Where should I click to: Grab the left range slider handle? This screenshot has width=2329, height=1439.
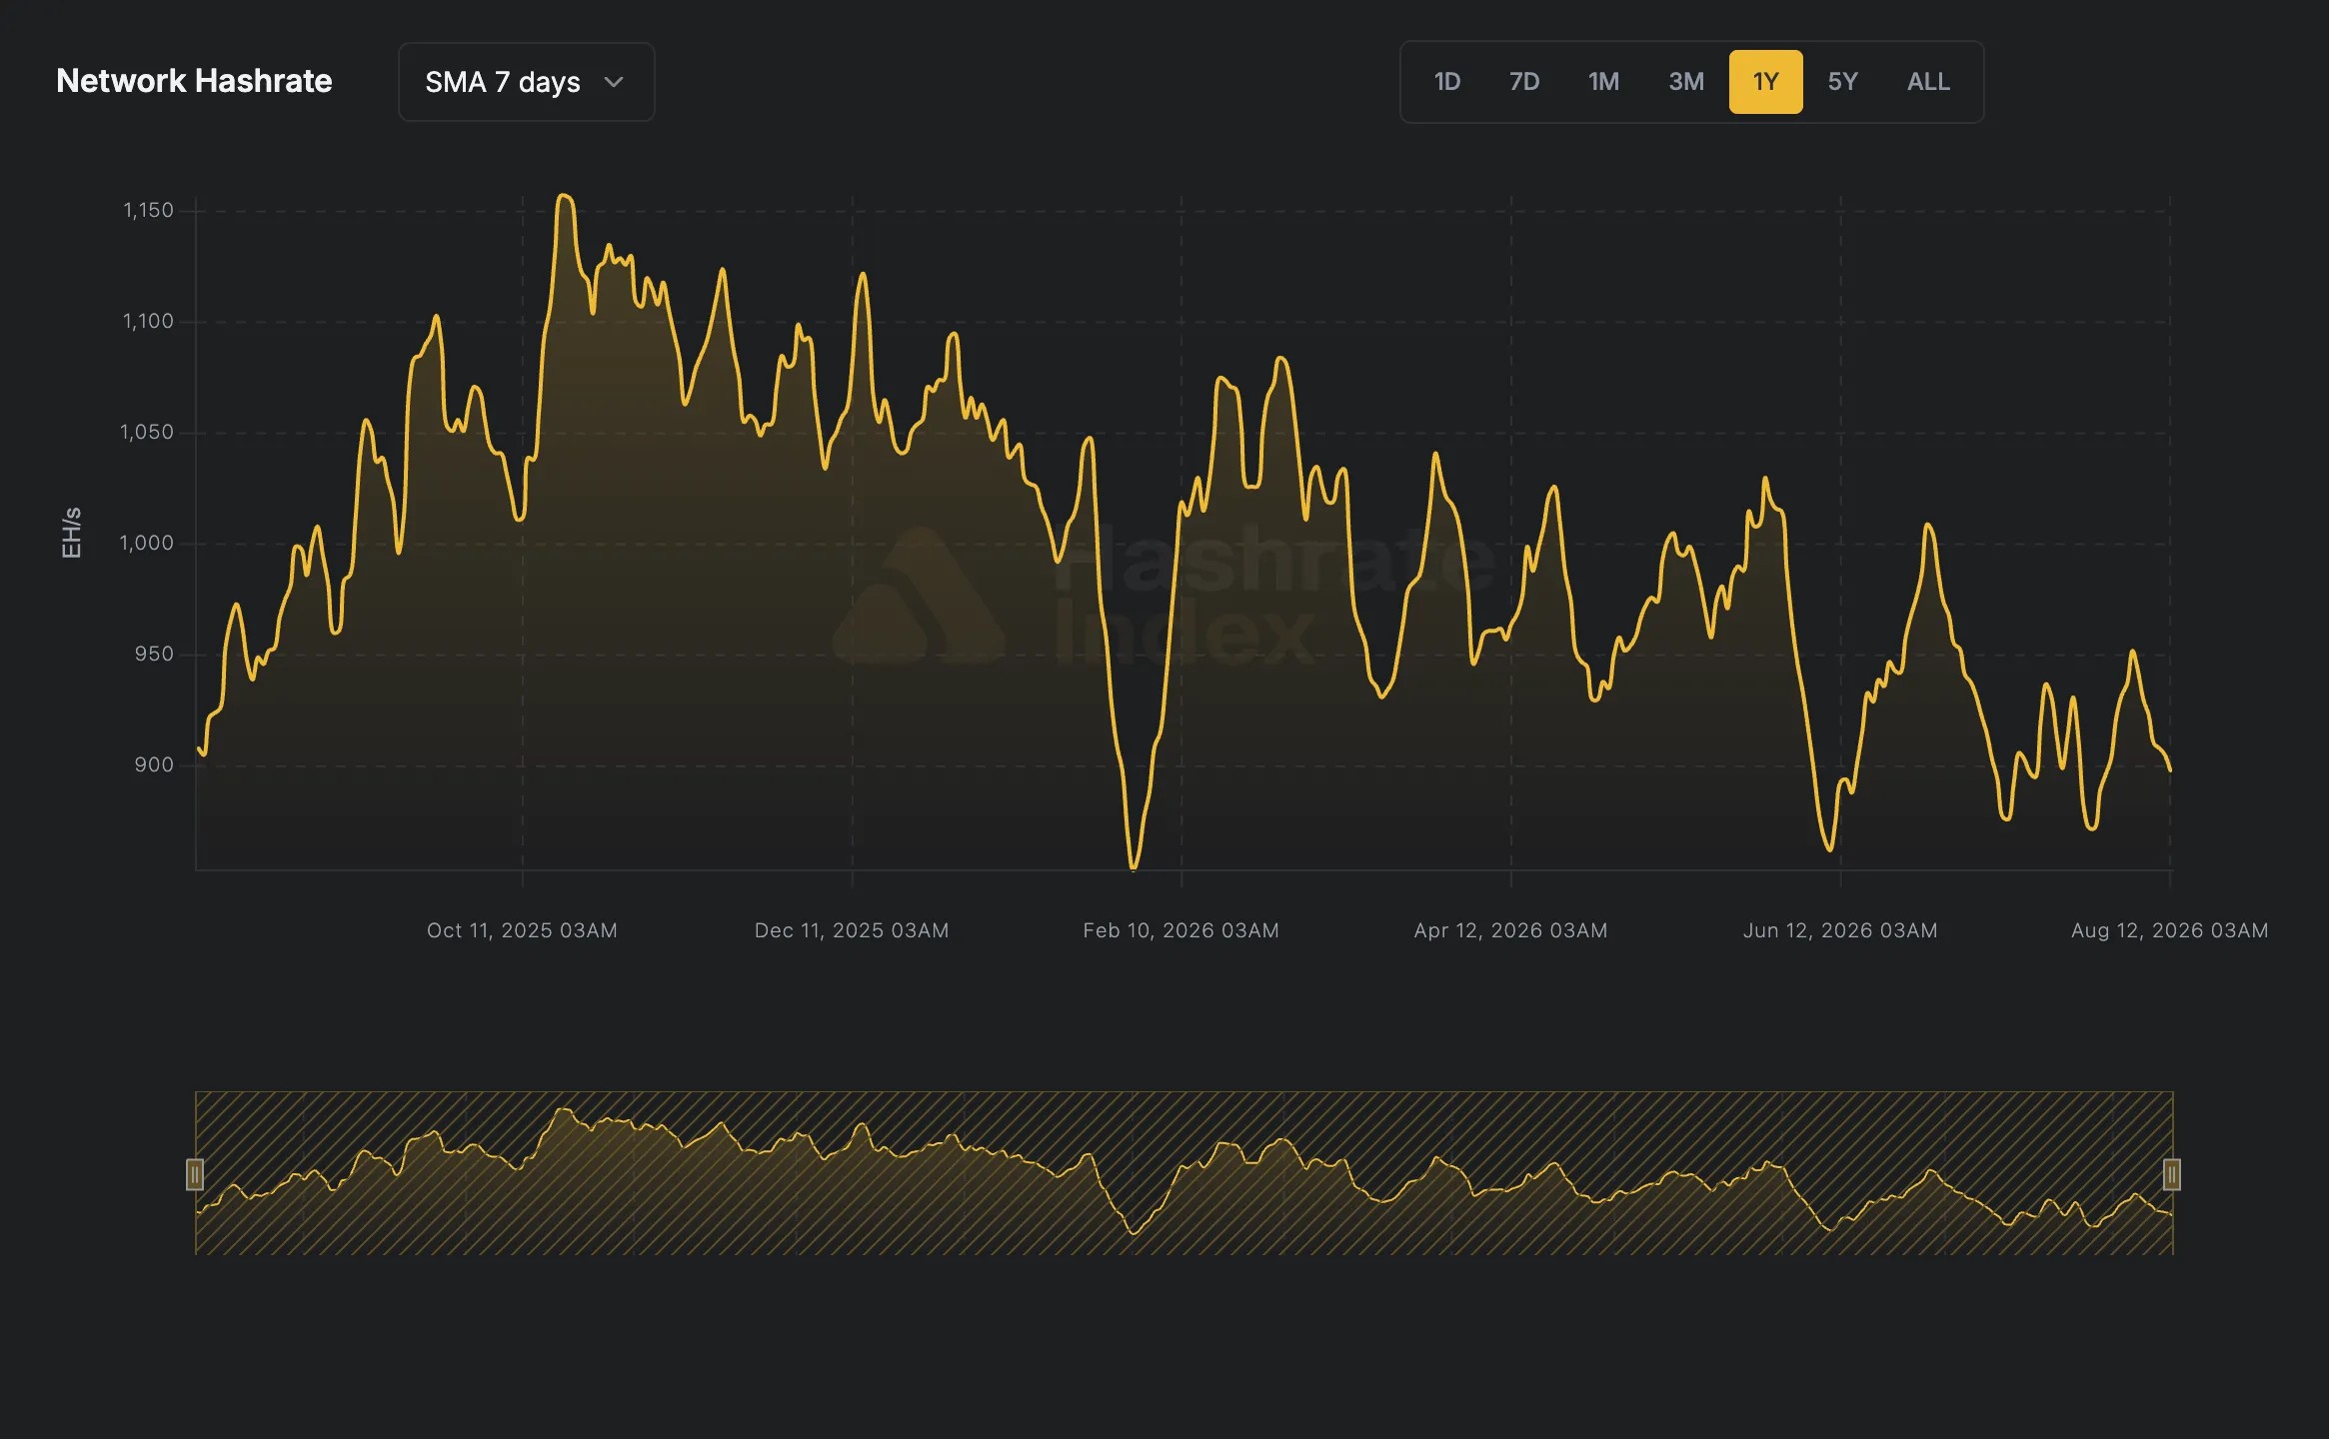tap(195, 1174)
